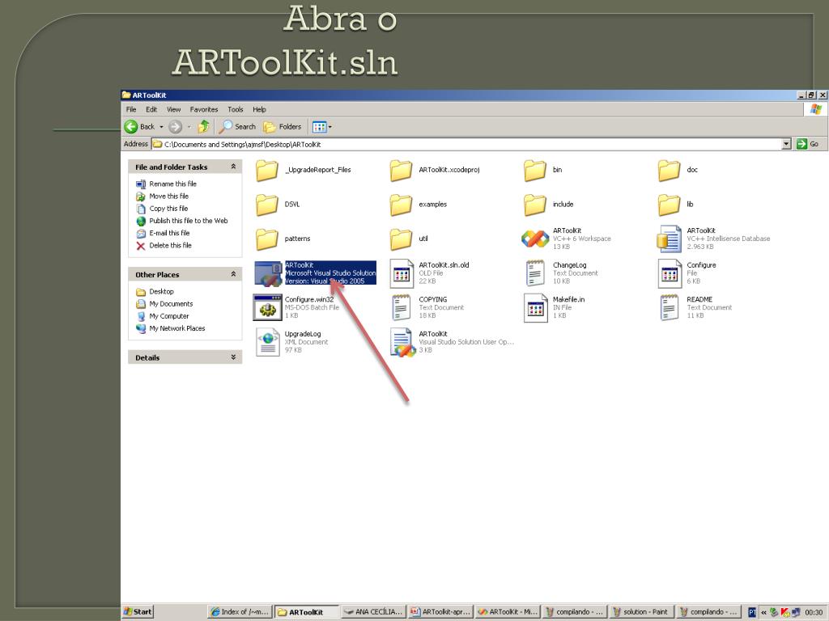Click the Go button beside address bar
The width and height of the screenshot is (829, 621).
point(807,144)
